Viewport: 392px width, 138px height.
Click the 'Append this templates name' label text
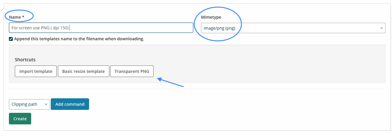coord(79,39)
